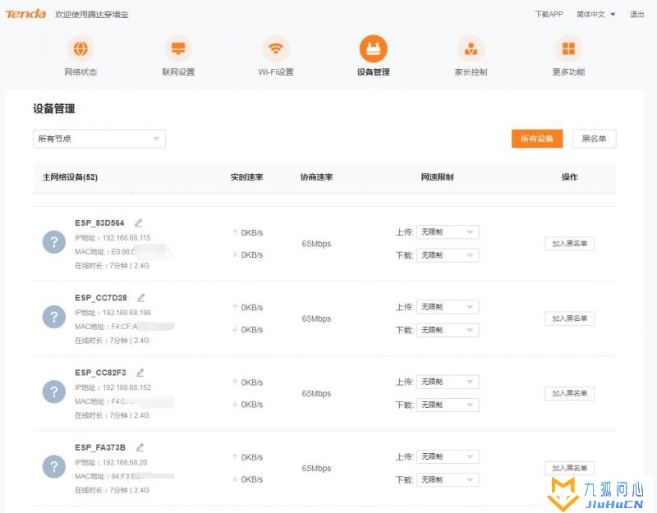Show the 黑名单 list
This screenshot has height=513, width=657.
pyautogui.click(x=594, y=139)
